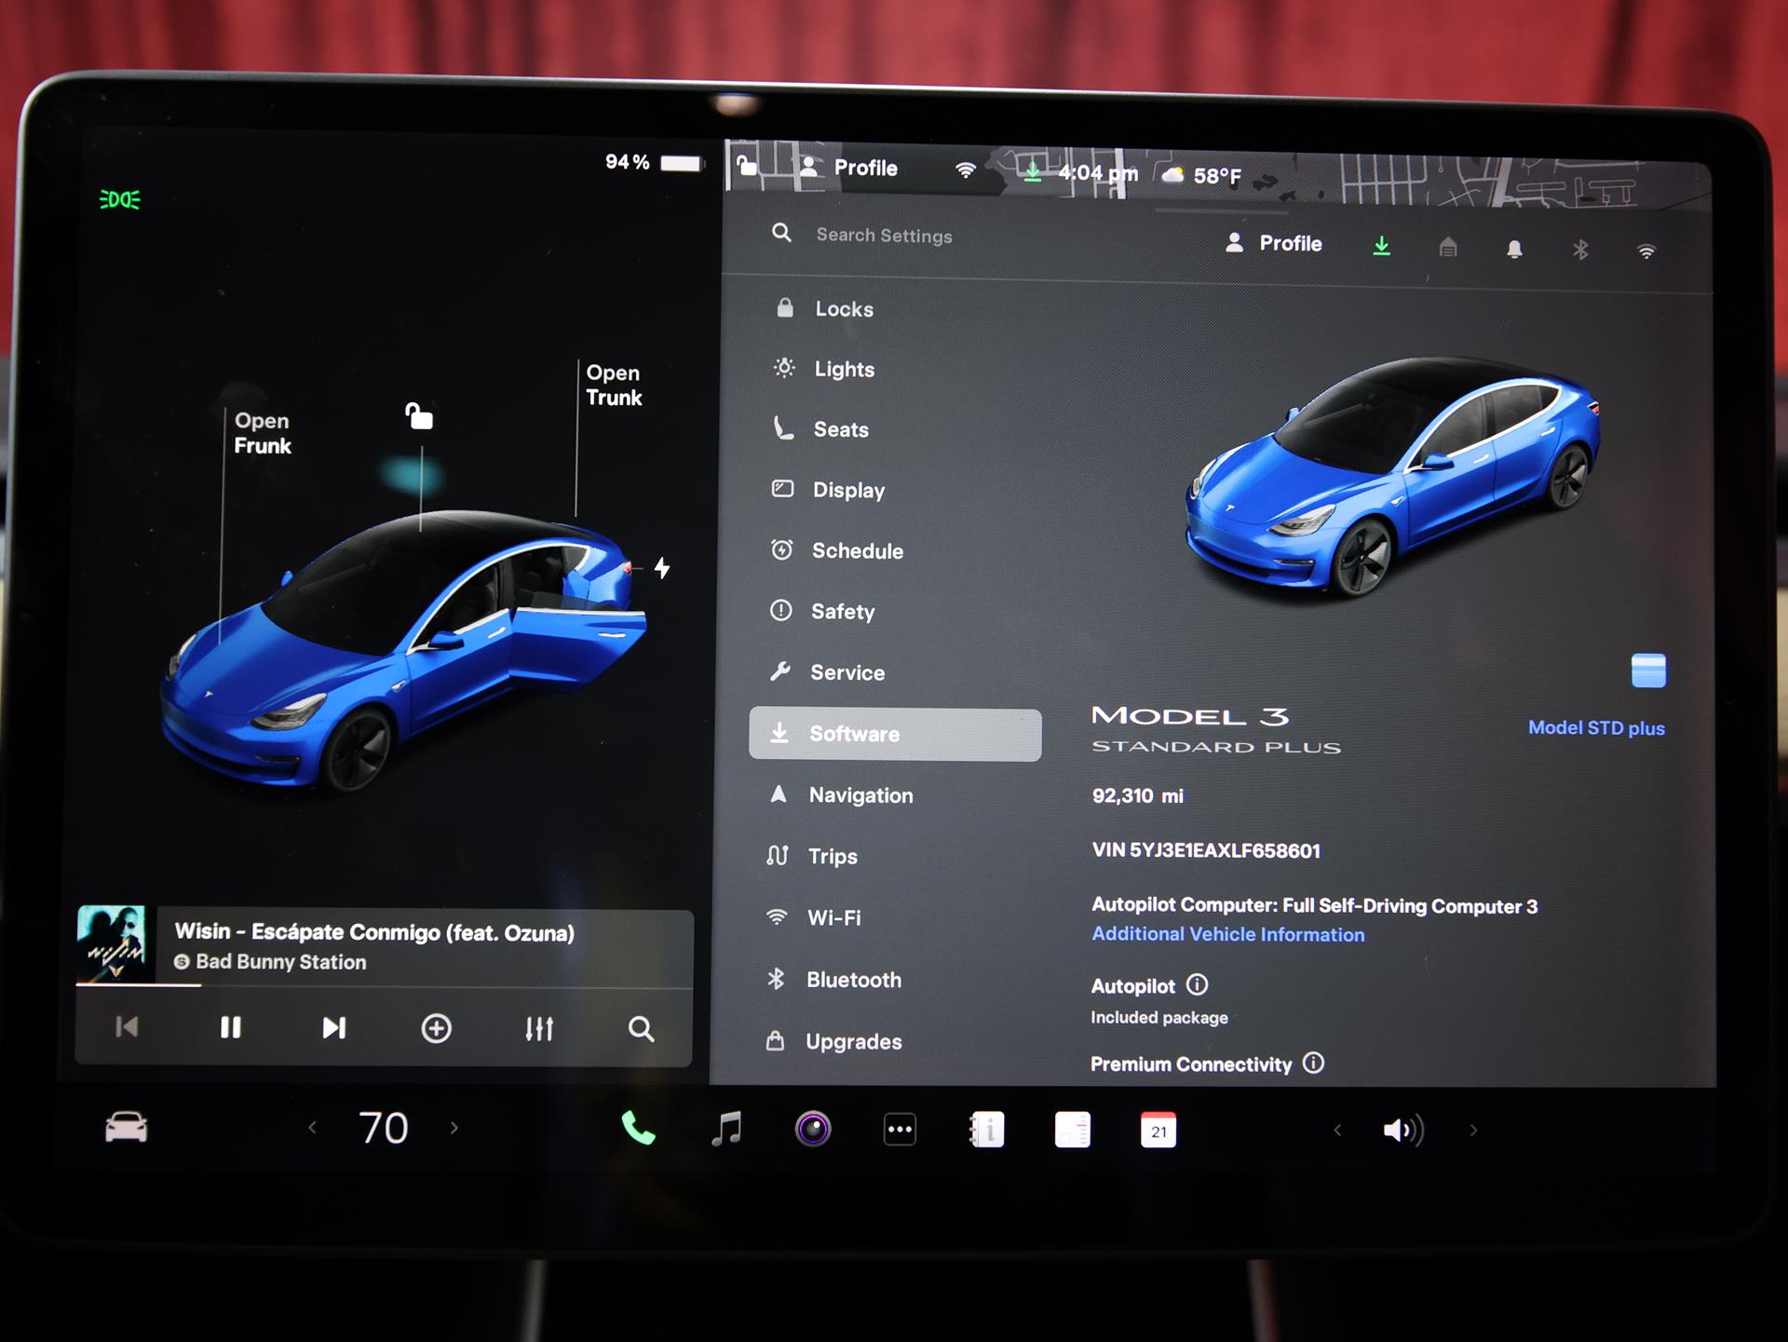This screenshot has width=1788, height=1342.
Task: Tap the volume speaker icon
Action: 1403,1131
